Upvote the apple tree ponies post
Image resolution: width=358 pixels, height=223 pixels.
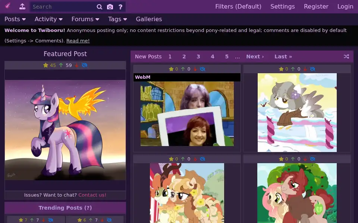click(x=293, y=159)
